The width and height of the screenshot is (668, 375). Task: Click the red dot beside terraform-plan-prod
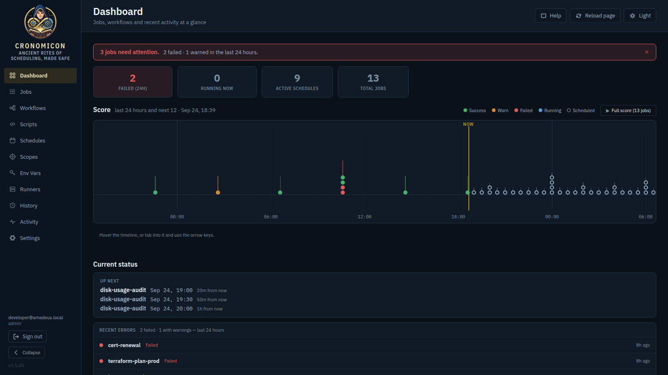point(101,361)
